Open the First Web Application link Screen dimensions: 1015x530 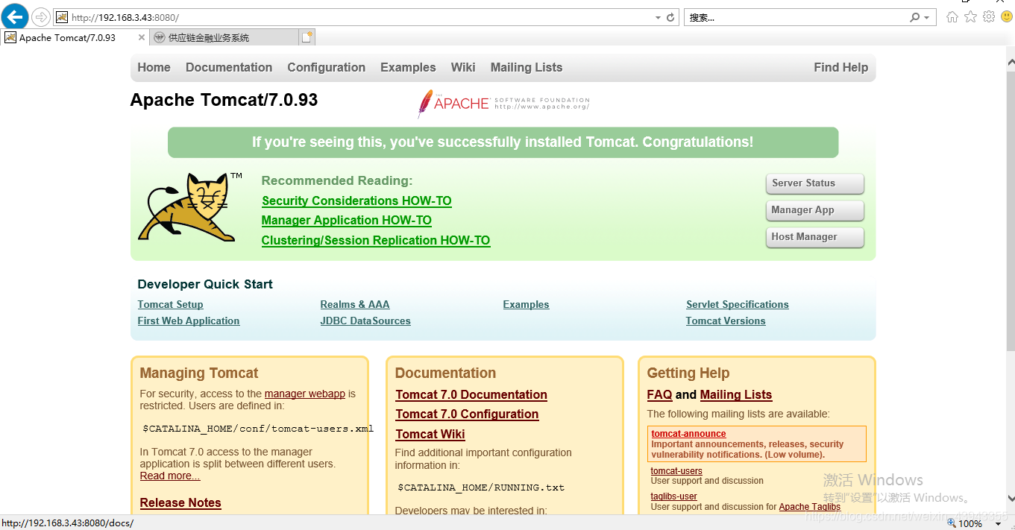click(x=189, y=321)
